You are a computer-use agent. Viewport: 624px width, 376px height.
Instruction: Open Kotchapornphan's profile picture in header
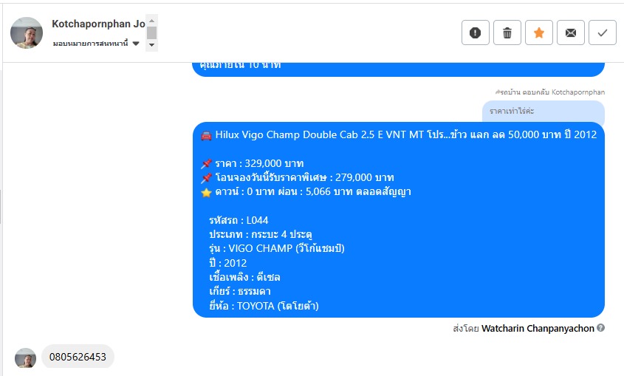(27, 33)
